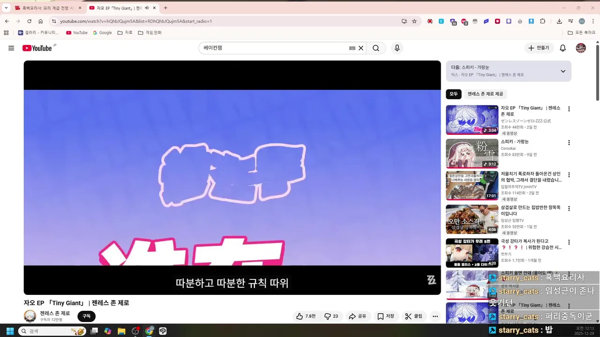Open the 극성 강타가 복사가 된다고 video title

point(531,244)
